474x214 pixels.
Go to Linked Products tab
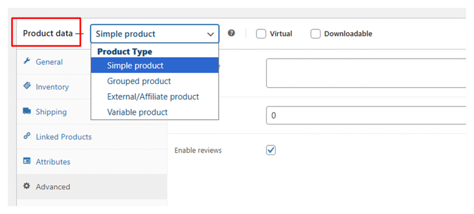point(63,137)
